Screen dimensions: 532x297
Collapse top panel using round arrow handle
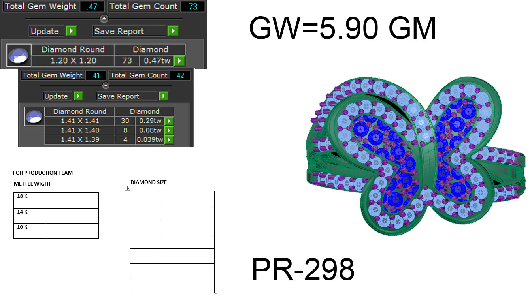coord(104,18)
